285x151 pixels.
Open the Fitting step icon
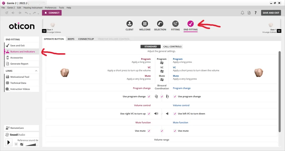pos(175,24)
